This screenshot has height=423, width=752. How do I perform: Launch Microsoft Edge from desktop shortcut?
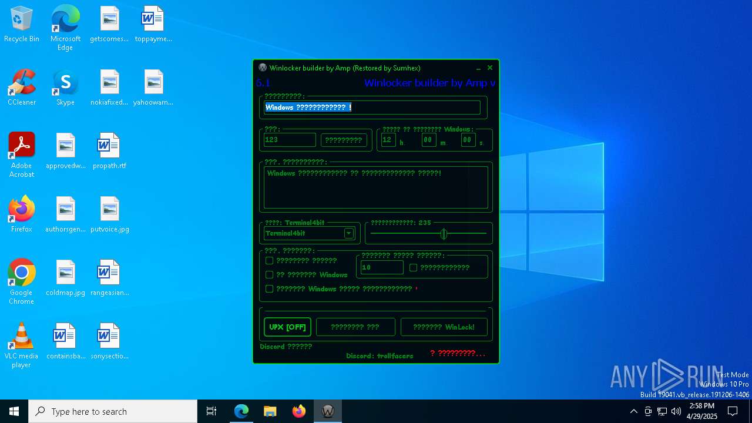[65, 28]
